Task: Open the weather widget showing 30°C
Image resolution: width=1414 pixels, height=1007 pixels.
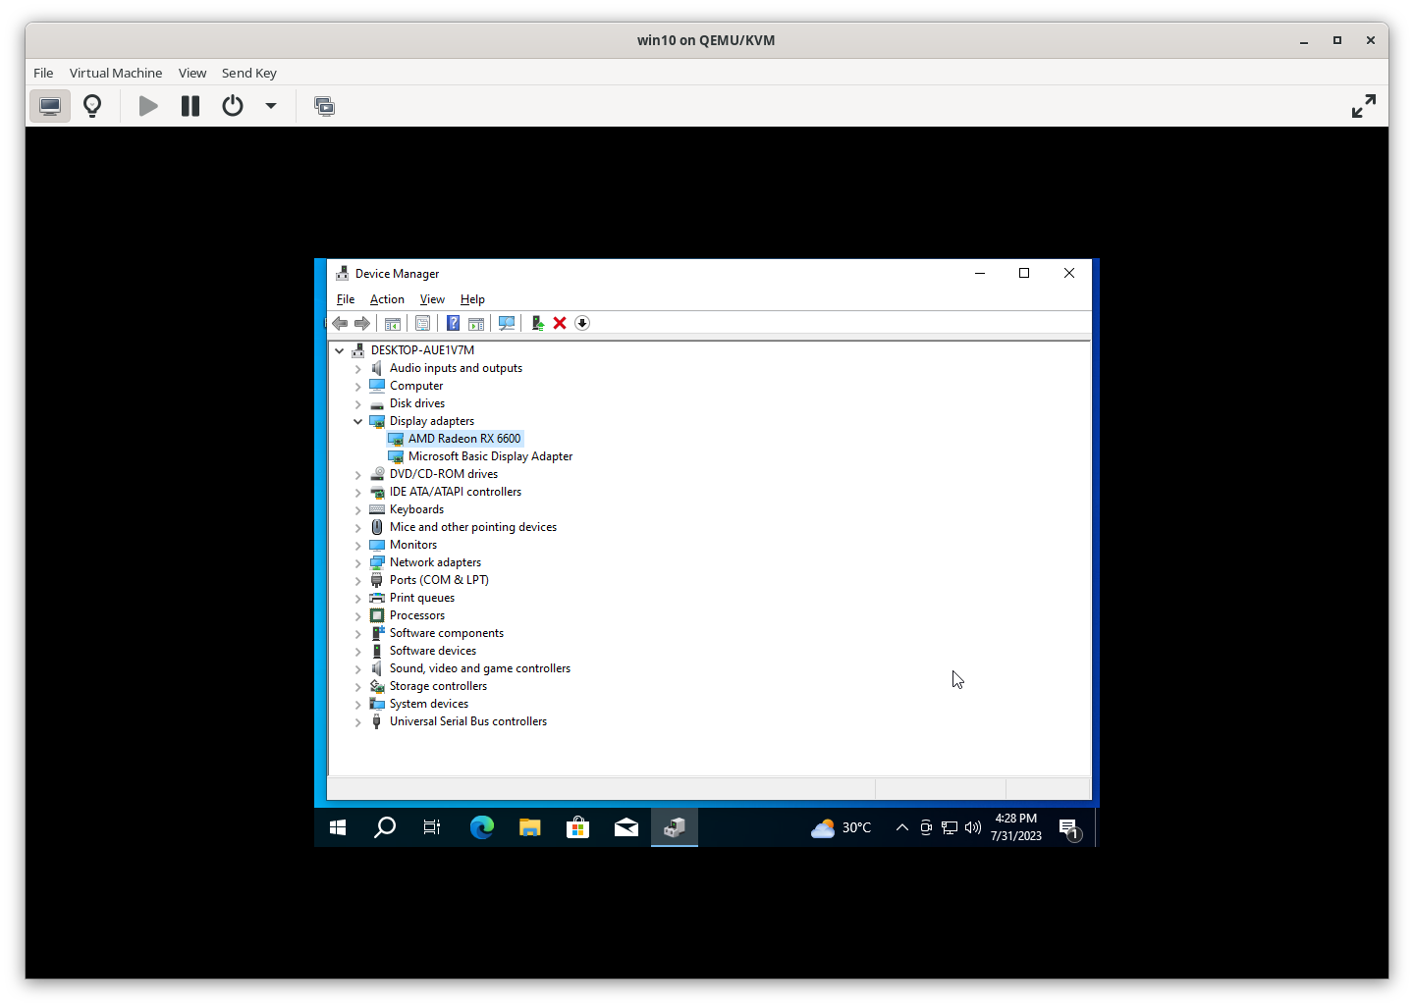Action: 842,827
